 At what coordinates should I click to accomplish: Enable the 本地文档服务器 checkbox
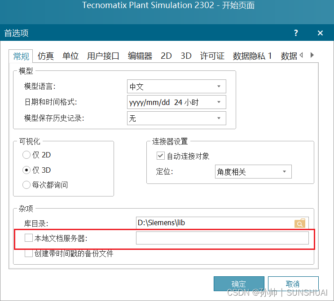(29, 238)
